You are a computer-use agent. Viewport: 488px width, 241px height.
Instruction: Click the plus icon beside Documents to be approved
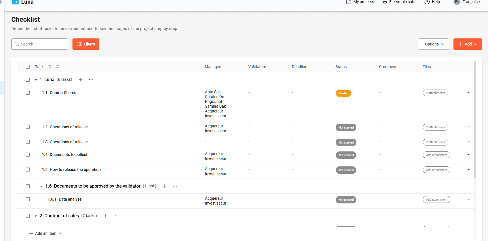coord(165,186)
